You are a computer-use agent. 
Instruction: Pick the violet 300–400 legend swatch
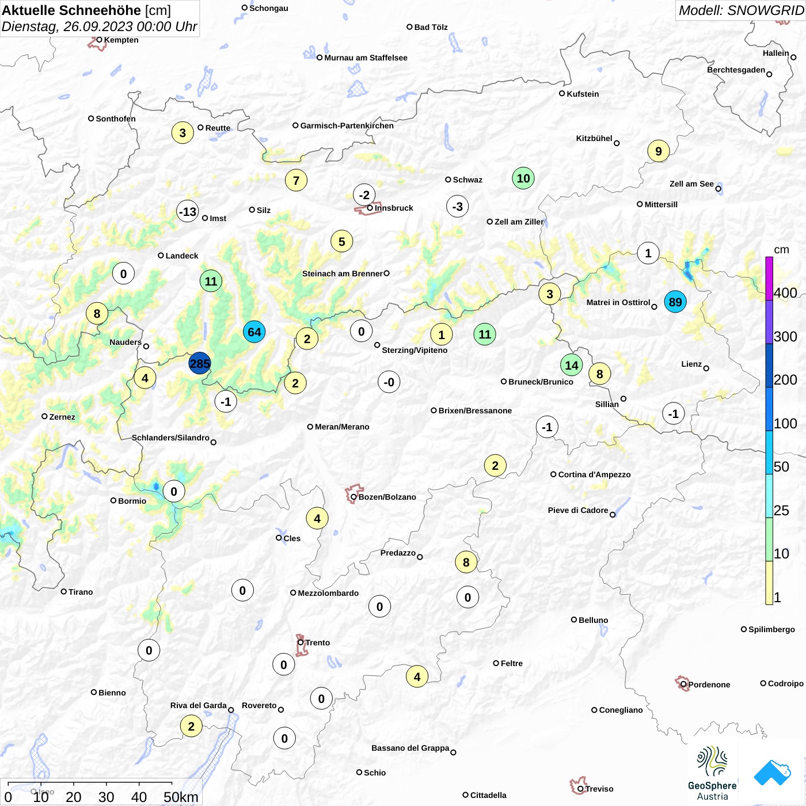point(769,322)
